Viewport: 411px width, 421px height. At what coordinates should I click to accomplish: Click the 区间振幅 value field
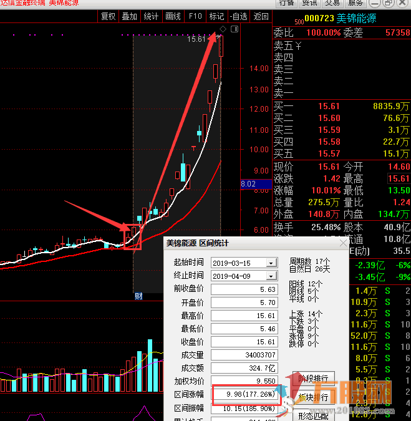click(x=244, y=409)
